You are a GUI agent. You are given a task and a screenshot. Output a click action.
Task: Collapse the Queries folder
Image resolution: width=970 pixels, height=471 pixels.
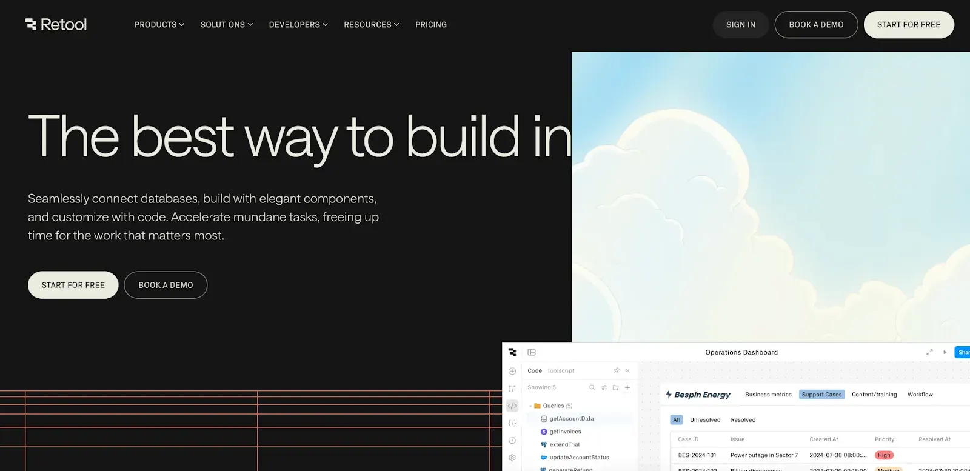click(530, 406)
